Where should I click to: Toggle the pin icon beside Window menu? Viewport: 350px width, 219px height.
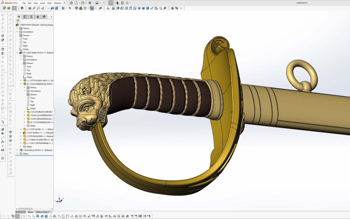tap(64, 3)
